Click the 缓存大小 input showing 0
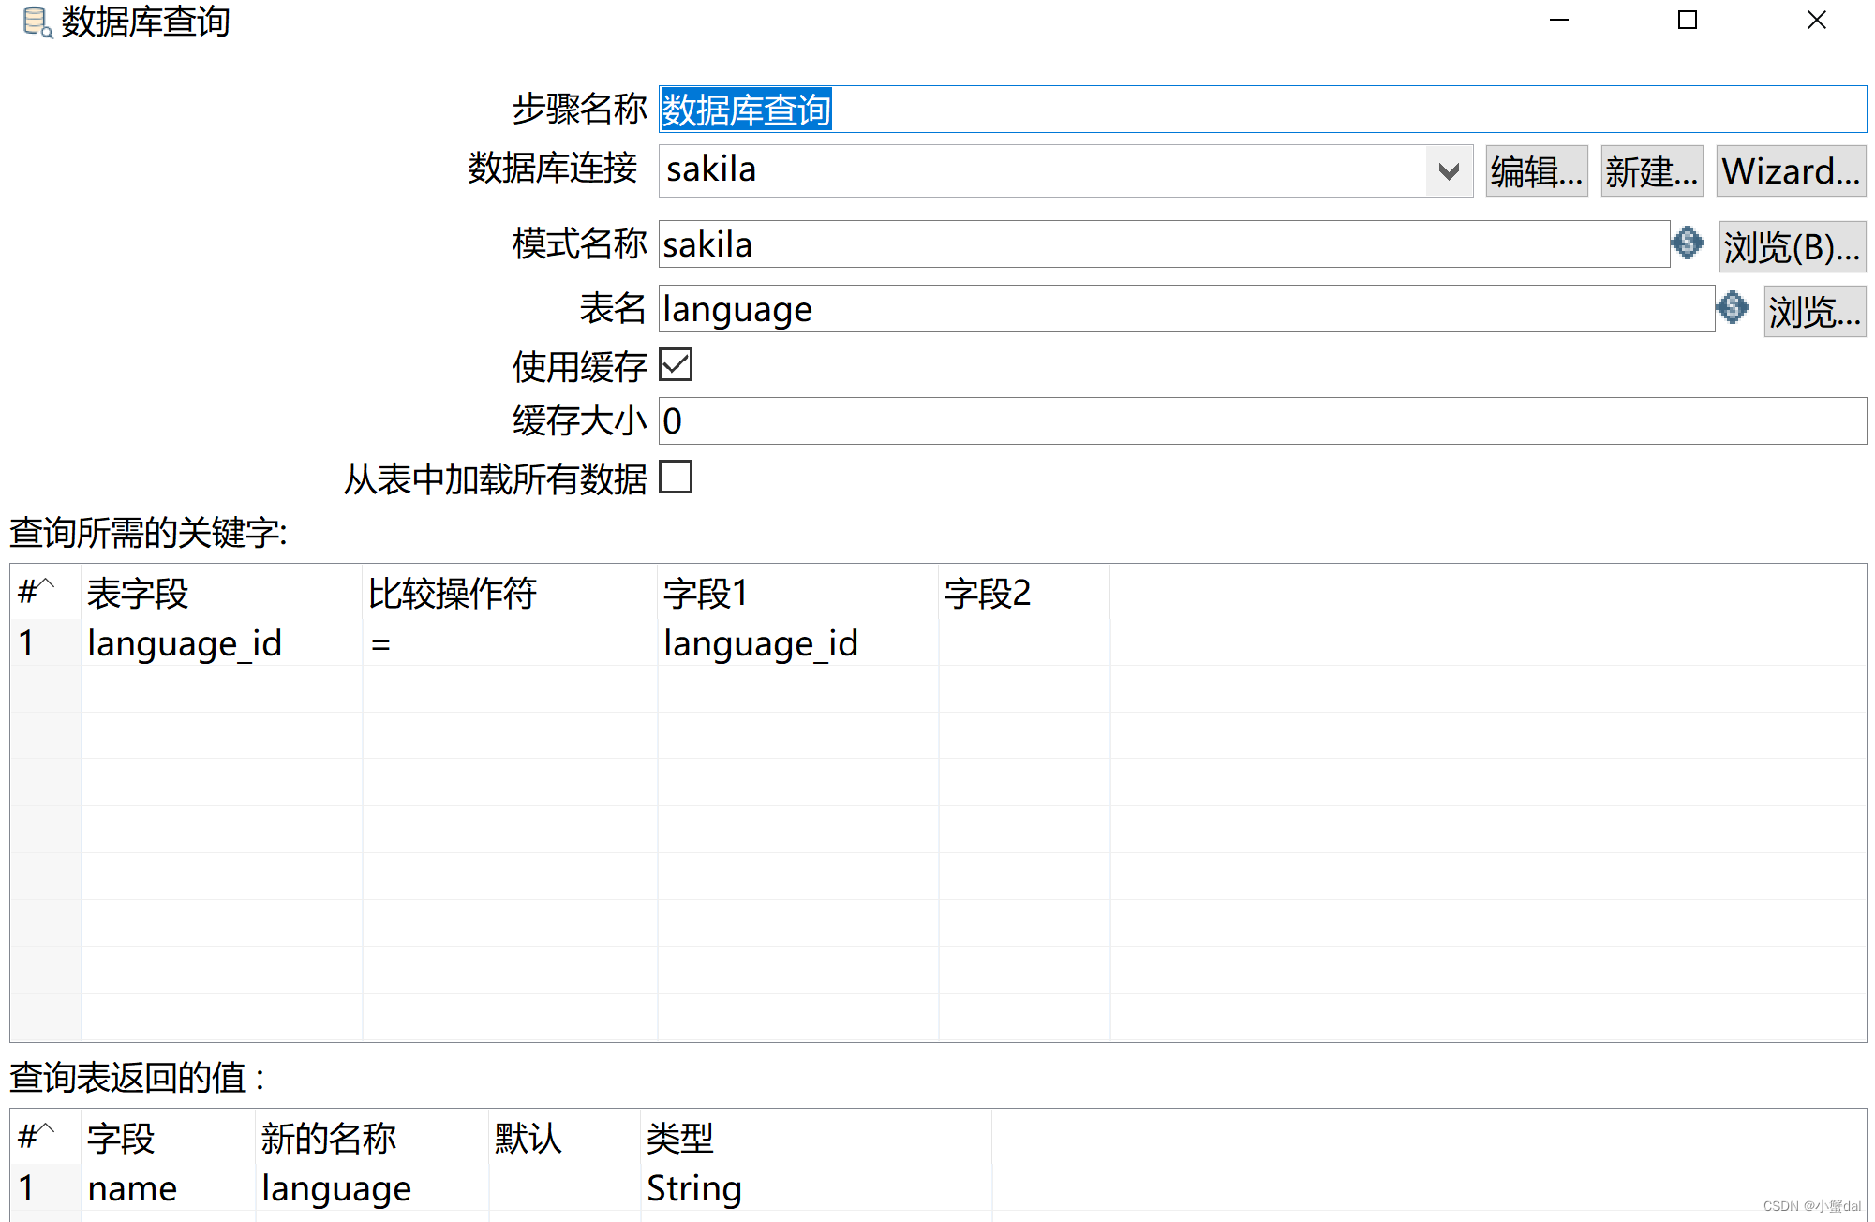The height and width of the screenshot is (1222, 1875). point(937,421)
